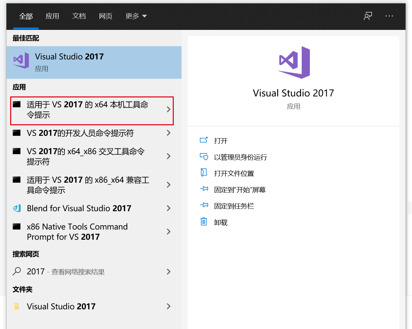The image size is (412, 329).
Task: Click the magnifier icon beside 2017 web search
Action: (x=17, y=271)
